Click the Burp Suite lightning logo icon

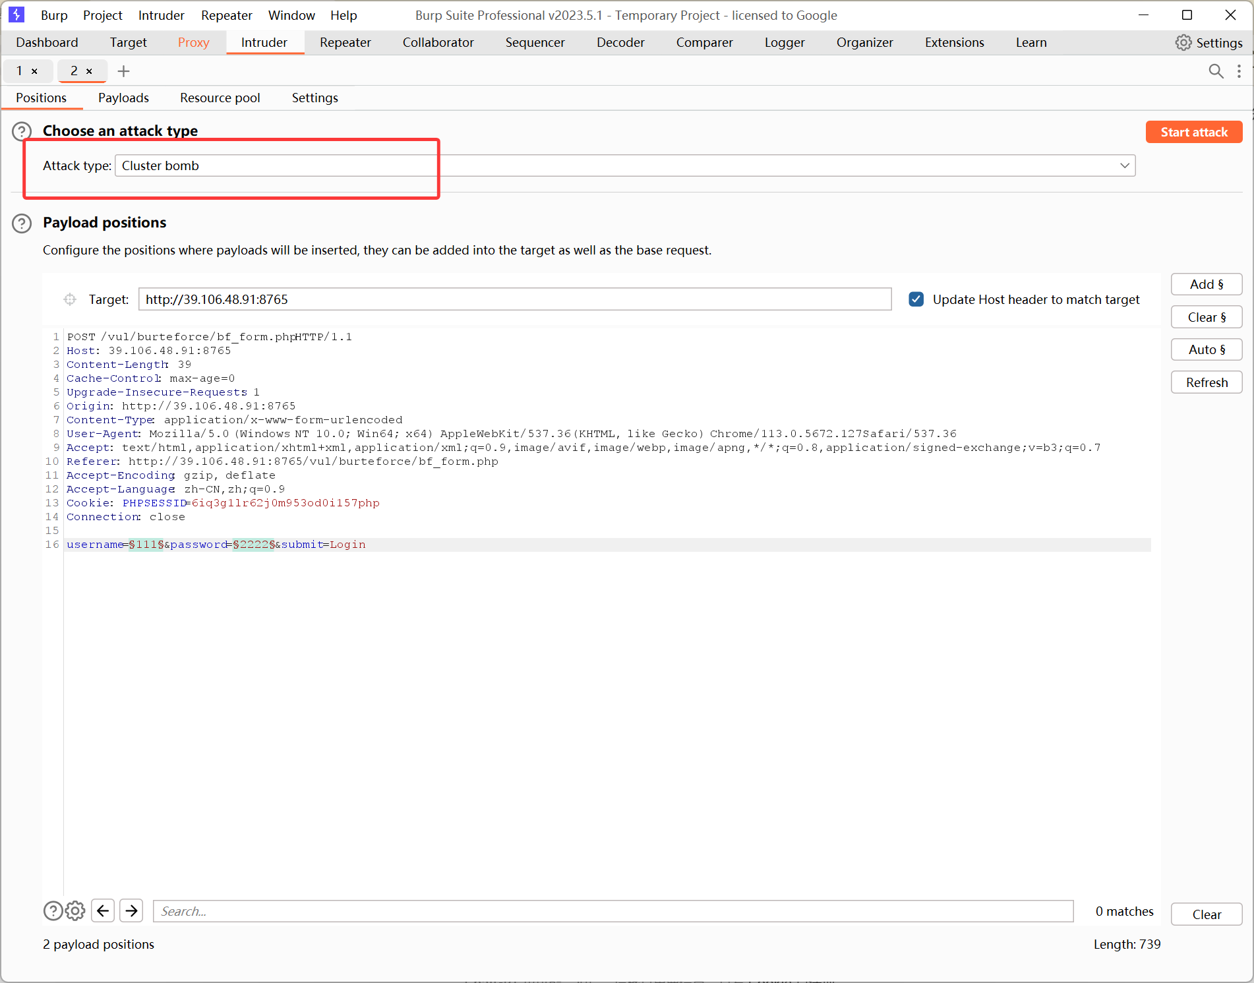point(16,15)
